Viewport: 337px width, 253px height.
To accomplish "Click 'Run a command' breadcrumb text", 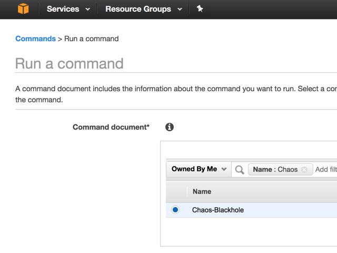I will 92,38.
